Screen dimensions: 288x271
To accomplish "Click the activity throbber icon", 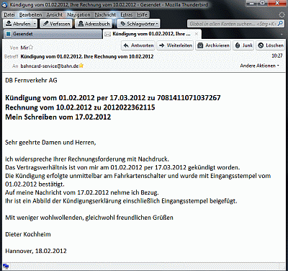I will [x=282, y=15].
